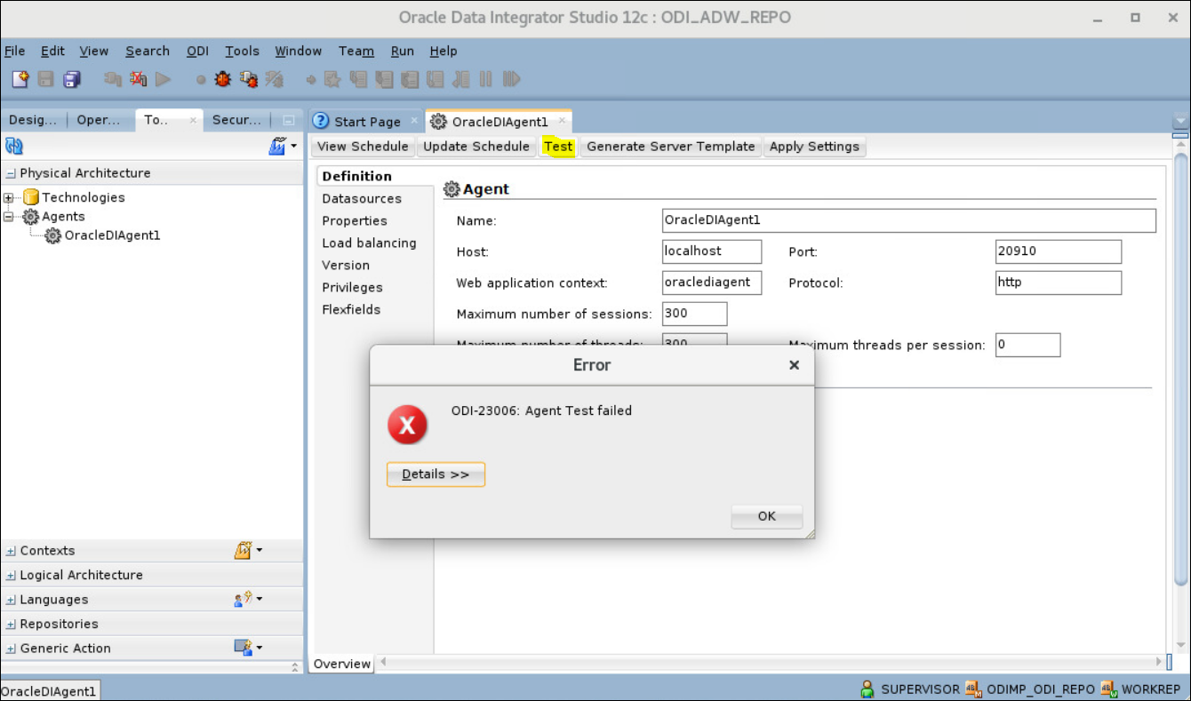Expand the Languages section
Screen dimensions: 1191x701
pos(11,600)
